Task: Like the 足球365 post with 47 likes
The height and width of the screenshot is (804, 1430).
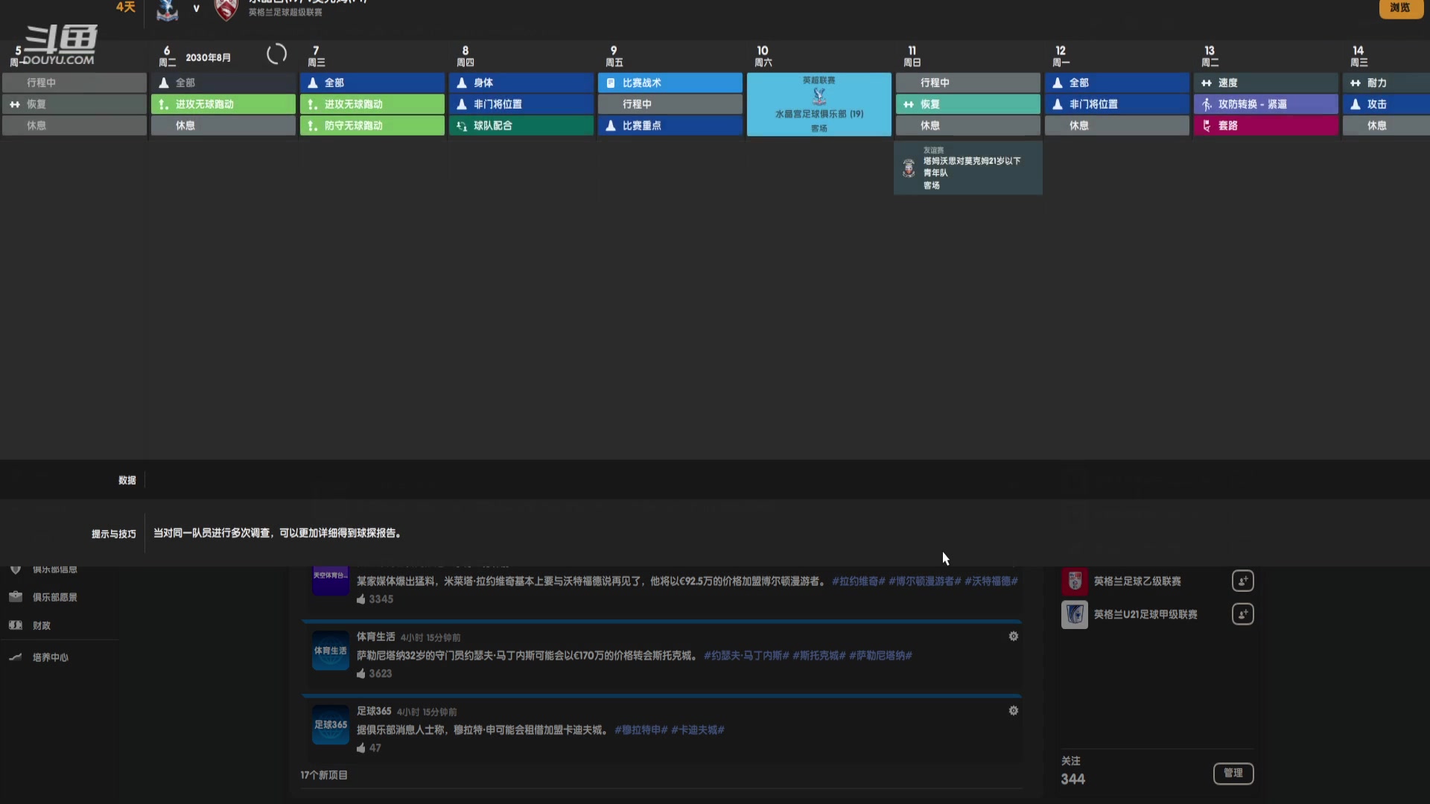Action: pos(361,747)
